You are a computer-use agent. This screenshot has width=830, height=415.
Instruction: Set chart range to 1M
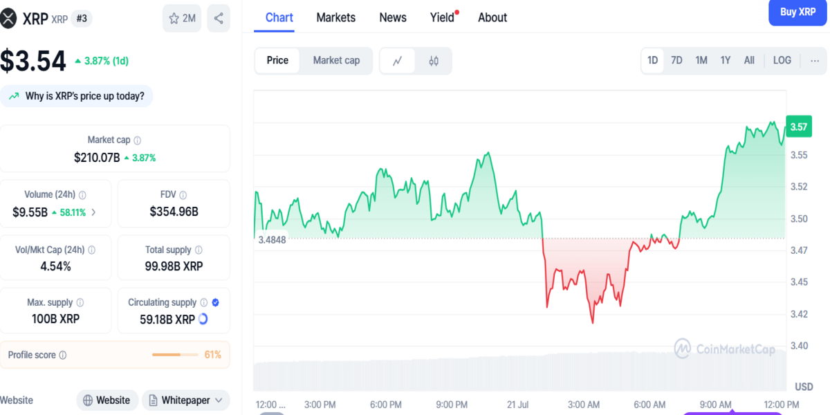pyautogui.click(x=701, y=61)
